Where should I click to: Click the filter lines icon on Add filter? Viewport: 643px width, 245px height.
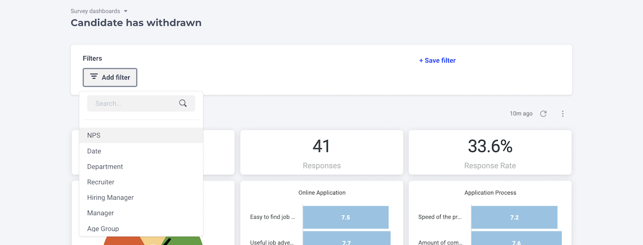[x=94, y=76]
